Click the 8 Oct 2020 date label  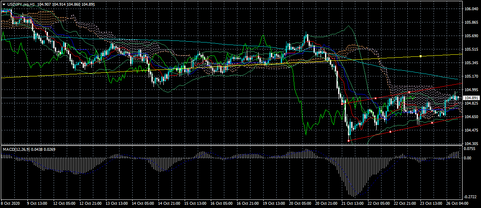point(11,204)
